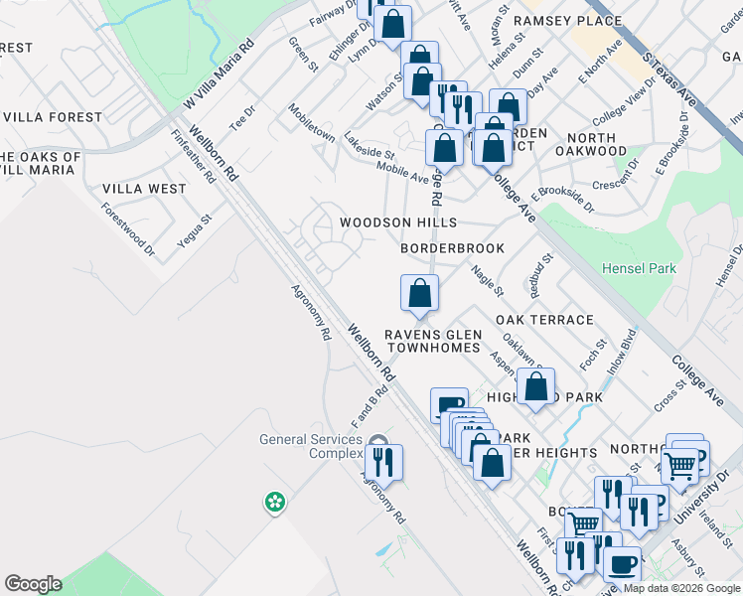Click the green flower garden marker

click(x=275, y=503)
